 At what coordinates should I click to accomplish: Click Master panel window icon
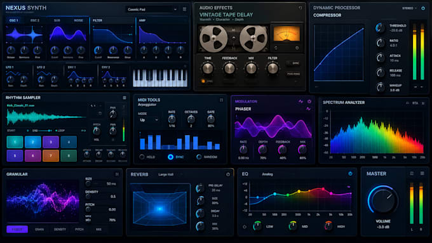[x=412, y=173]
